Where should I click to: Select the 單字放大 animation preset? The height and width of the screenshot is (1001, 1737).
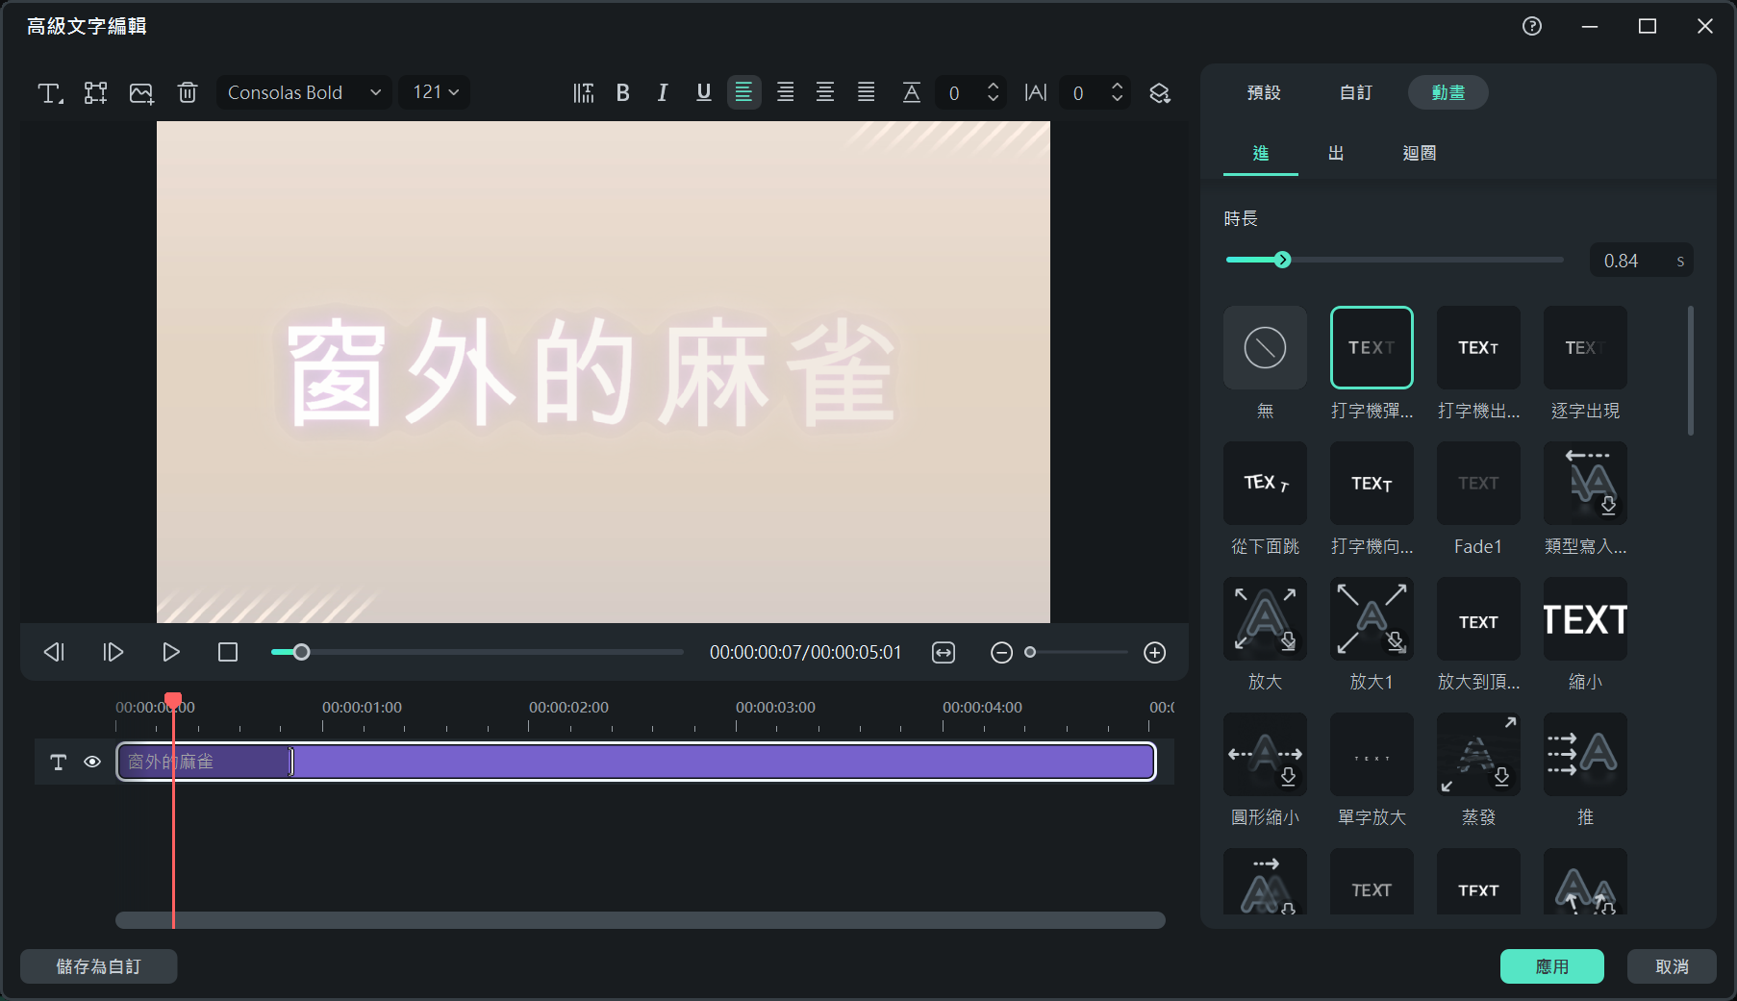1372,754
